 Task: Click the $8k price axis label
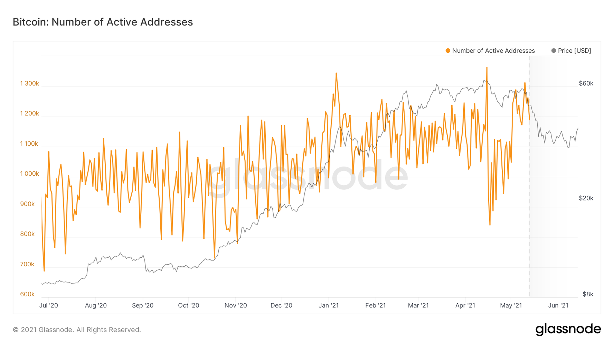(x=588, y=294)
